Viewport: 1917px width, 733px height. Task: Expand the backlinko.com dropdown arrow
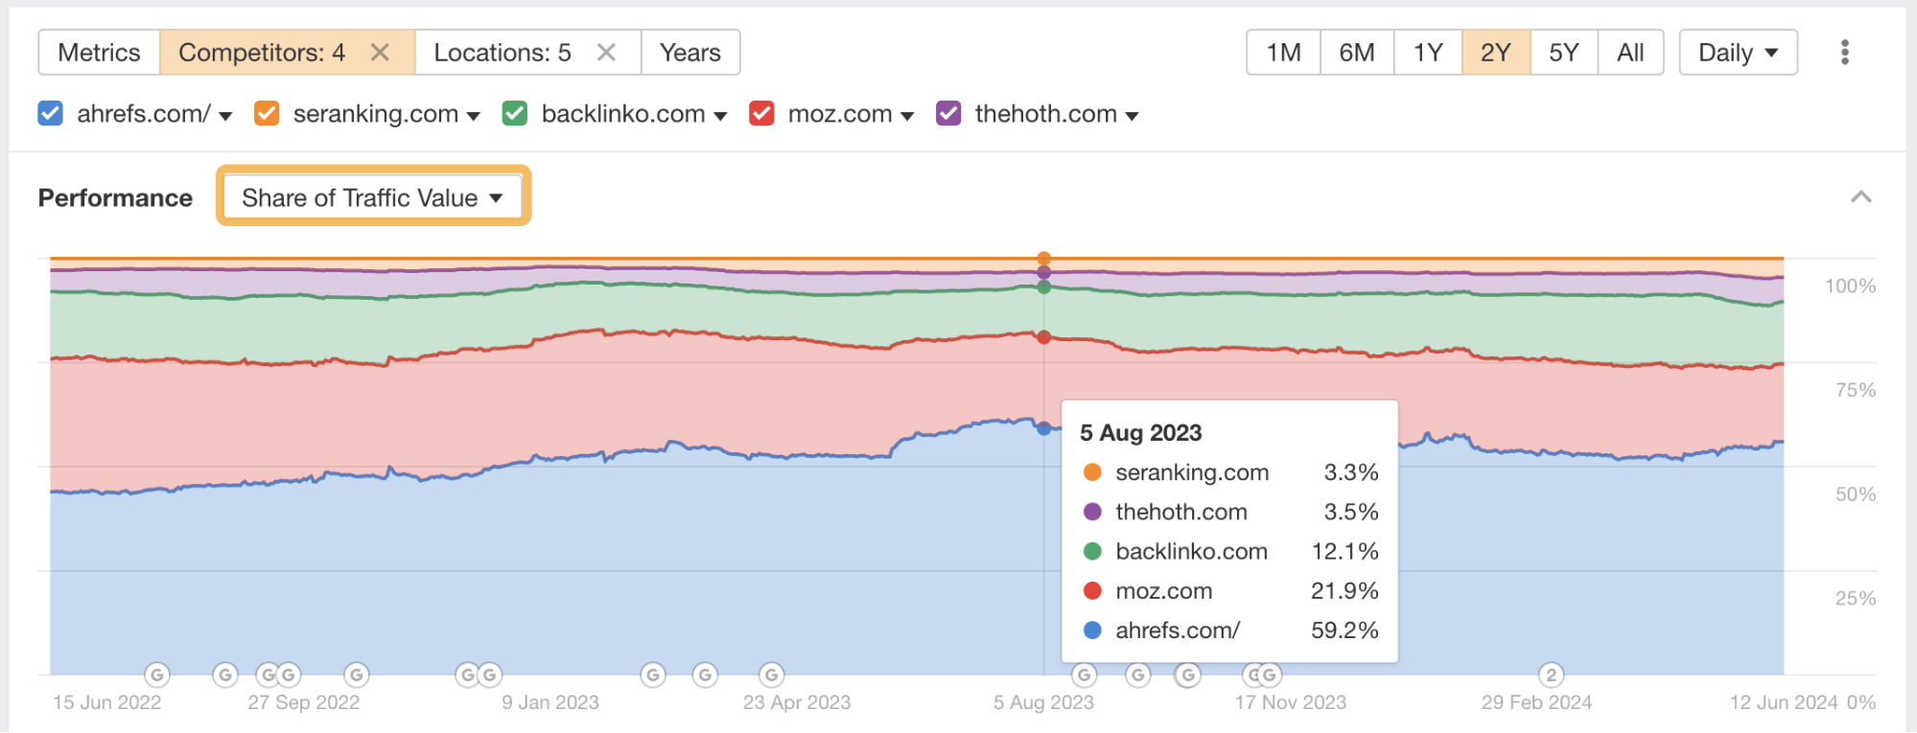point(720,116)
